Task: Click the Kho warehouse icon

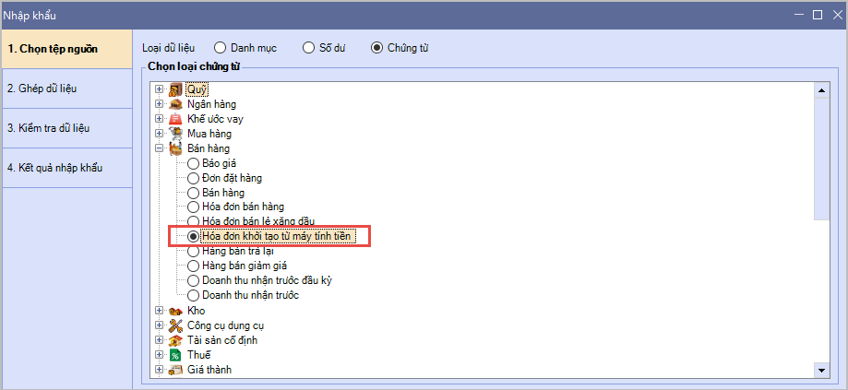Action: pyautogui.click(x=175, y=311)
